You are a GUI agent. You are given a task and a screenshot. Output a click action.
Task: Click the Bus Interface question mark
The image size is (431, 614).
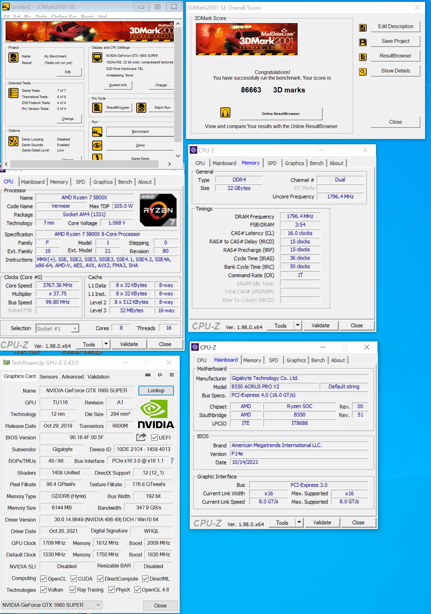(x=172, y=460)
